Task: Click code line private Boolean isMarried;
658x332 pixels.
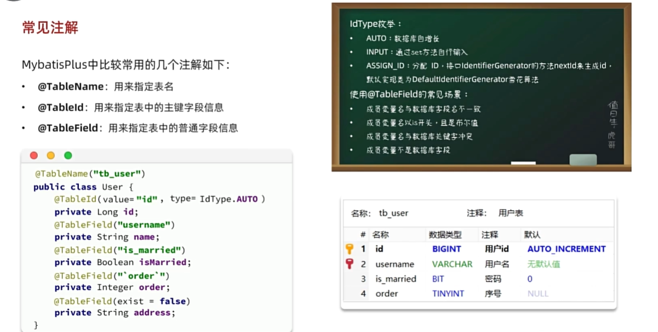Action: point(123,263)
